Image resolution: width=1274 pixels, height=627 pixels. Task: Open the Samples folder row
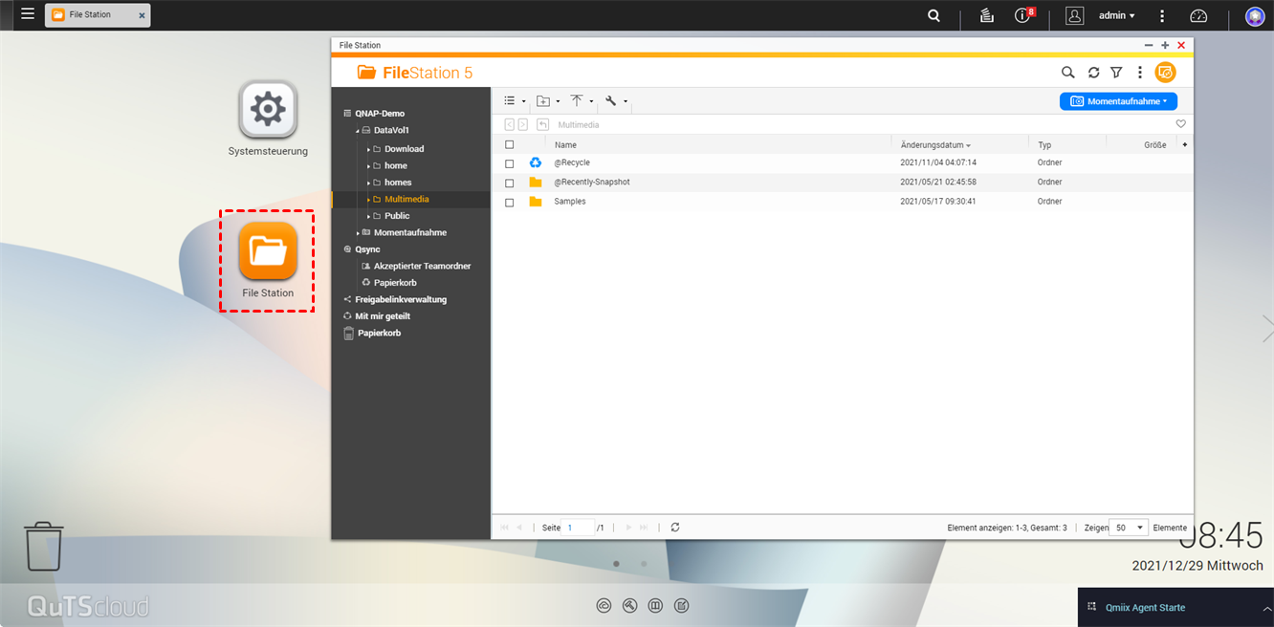(x=842, y=202)
